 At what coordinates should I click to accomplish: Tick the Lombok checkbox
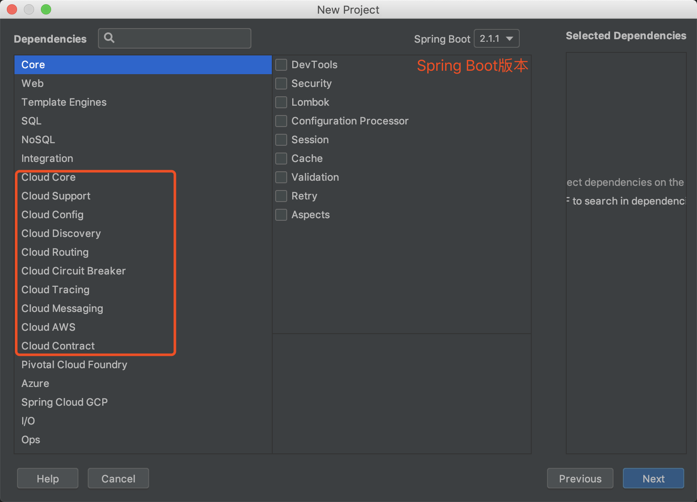[x=281, y=102]
